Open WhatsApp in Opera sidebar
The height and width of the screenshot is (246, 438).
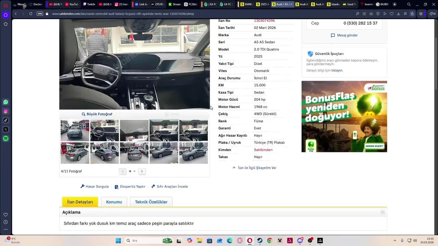click(5, 102)
